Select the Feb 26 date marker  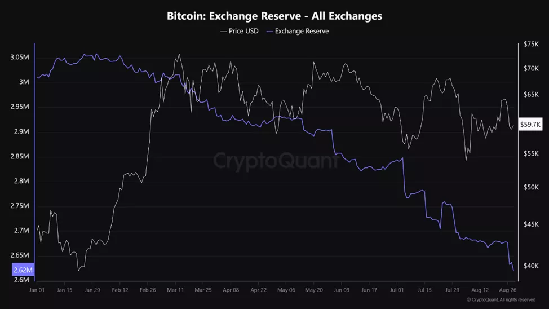[x=147, y=290]
